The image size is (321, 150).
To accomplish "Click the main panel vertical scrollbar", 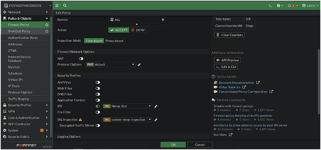I will coord(319,82).
